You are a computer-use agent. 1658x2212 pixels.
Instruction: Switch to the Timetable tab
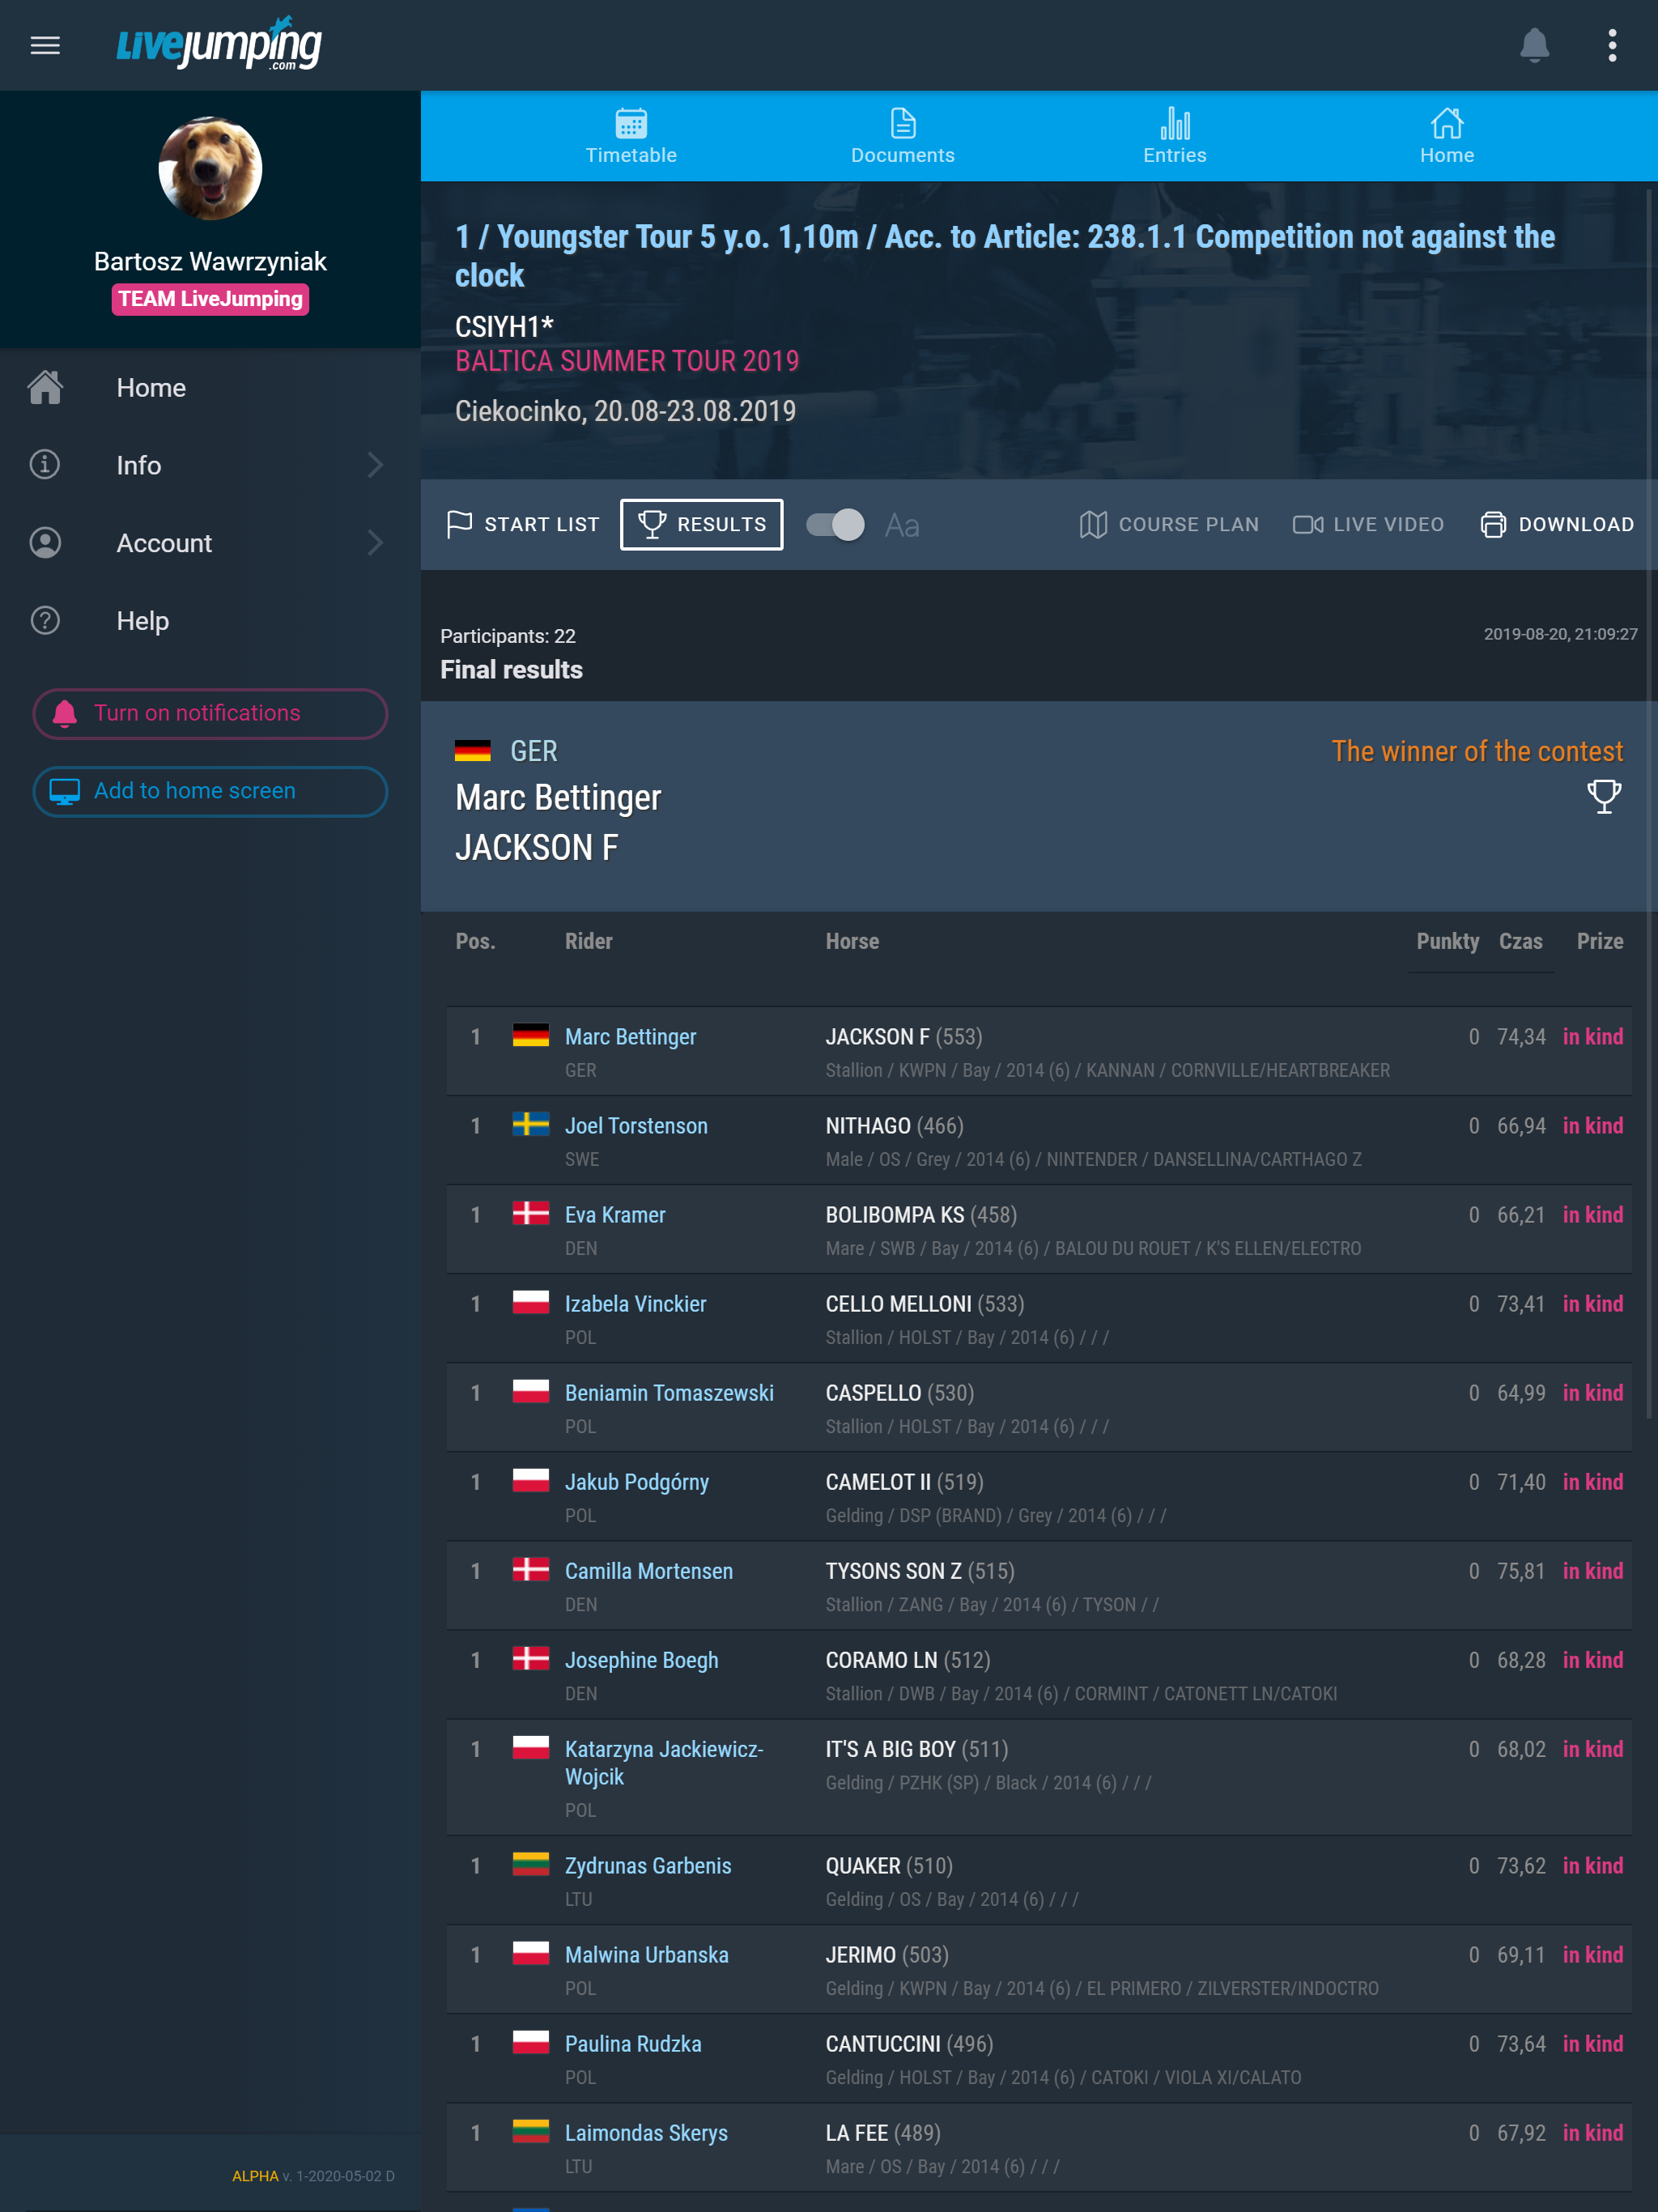pyautogui.click(x=631, y=136)
